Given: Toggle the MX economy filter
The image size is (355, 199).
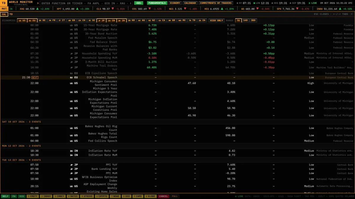Looking at the screenshot, I should pyautogui.click(x=182, y=21).
